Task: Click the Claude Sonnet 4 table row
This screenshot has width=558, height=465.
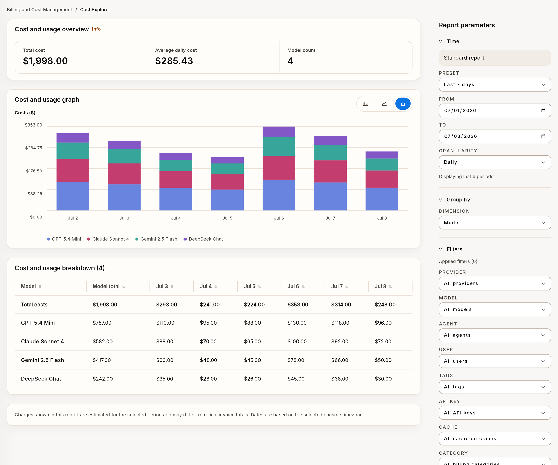Action: [x=213, y=341]
